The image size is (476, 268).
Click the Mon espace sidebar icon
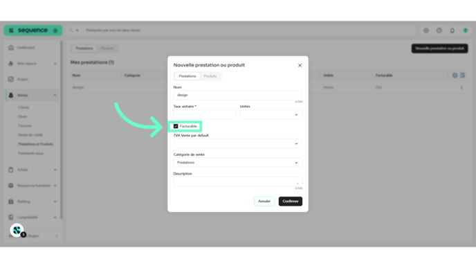click(11, 64)
